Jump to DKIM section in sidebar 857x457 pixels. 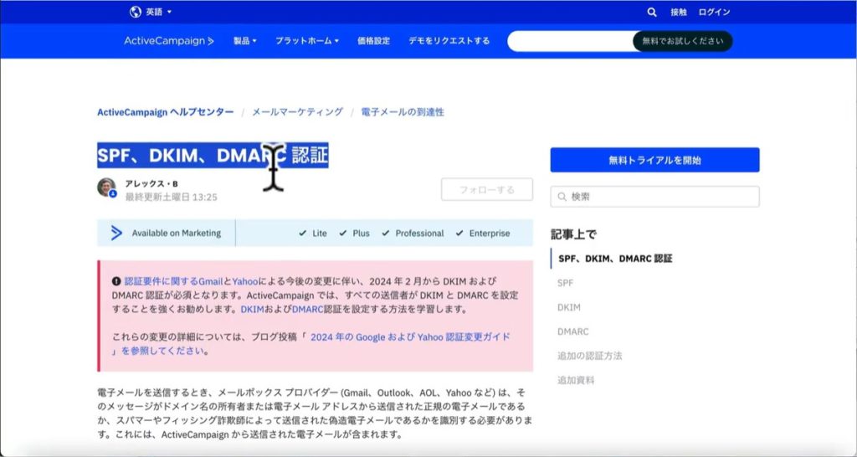pos(568,307)
